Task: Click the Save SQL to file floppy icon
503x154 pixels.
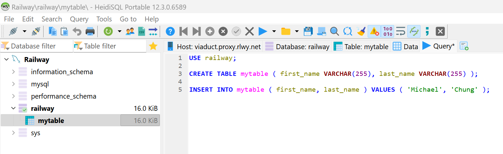Action: coord(308,31)
